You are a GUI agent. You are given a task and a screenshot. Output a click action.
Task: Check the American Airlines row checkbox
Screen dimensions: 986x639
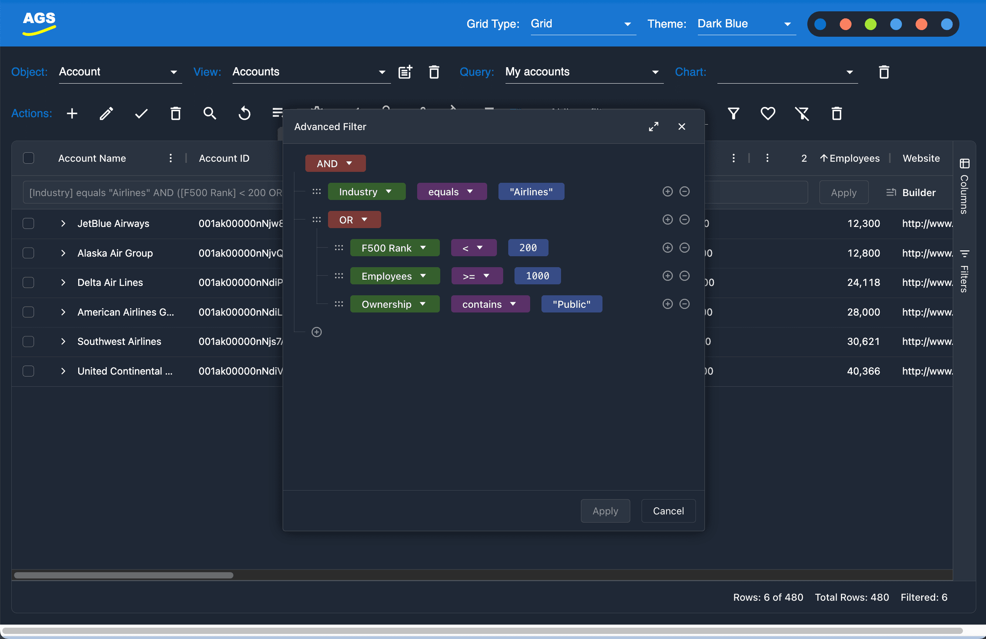pos(29,312)
